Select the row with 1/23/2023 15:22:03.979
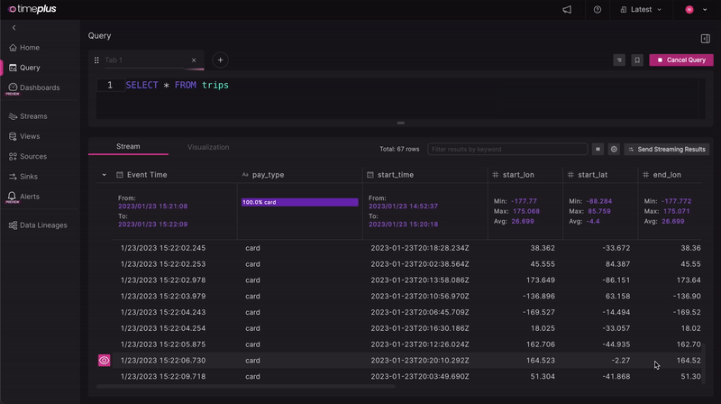 pos(407,297)
